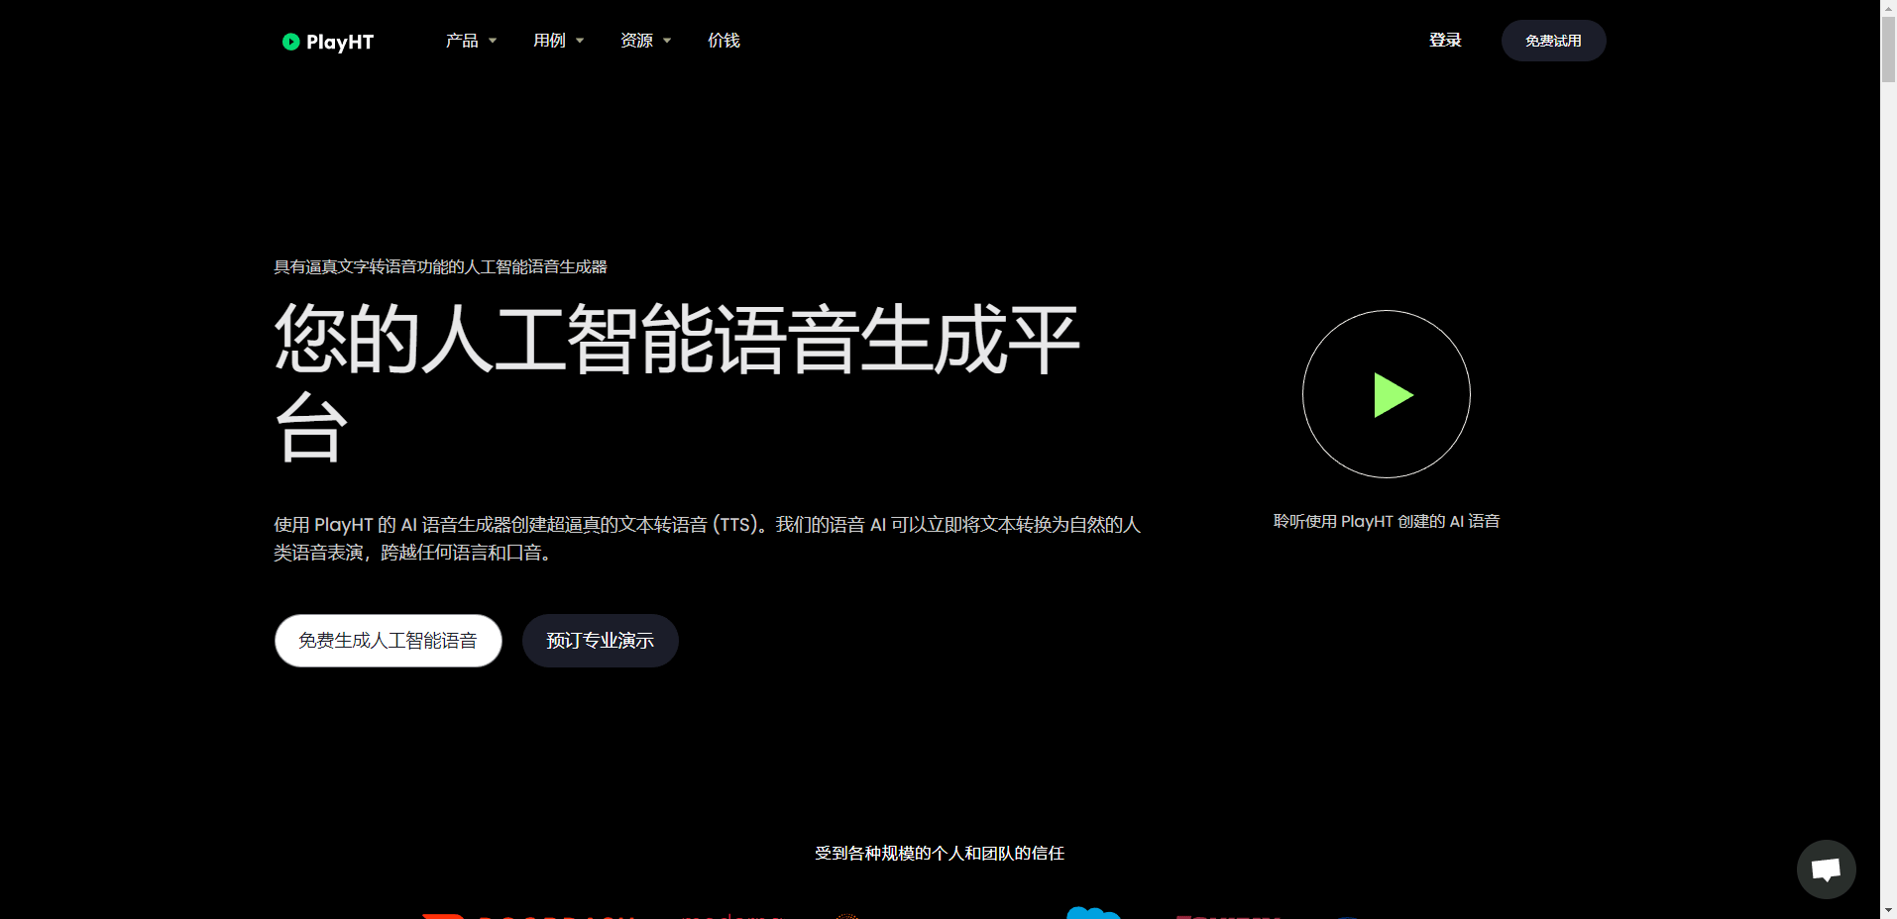Click the PlayHT logo in the header

[x=328, y=42]
